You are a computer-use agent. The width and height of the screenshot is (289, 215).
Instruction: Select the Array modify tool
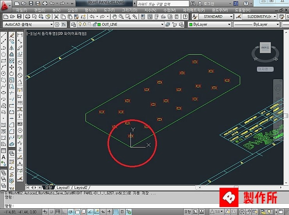click(12, 61)
